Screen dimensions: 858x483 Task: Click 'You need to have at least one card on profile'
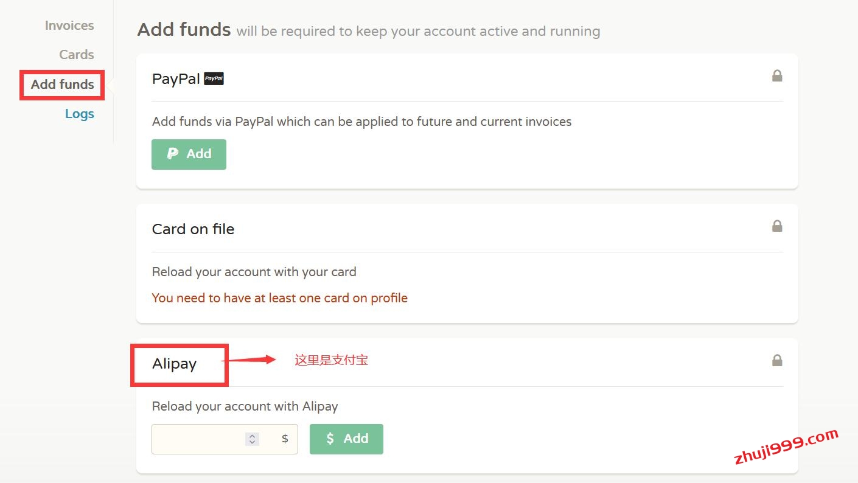[x=279, y=298]
